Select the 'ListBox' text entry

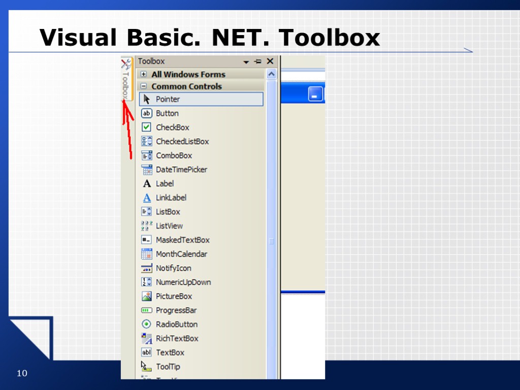pyautogui.click(x=168, y=212)
